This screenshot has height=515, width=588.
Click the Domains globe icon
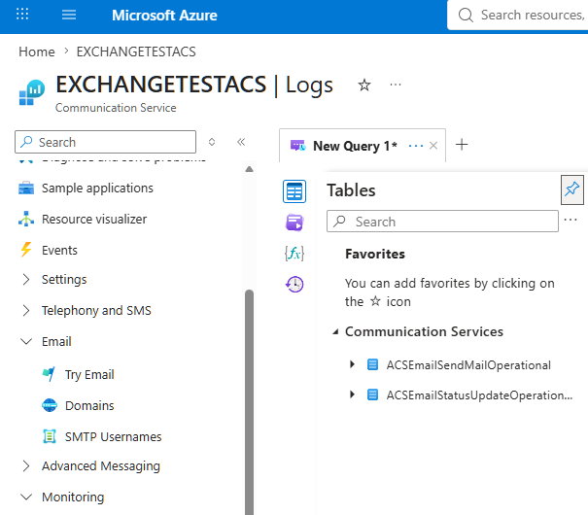tap(50, 405)
